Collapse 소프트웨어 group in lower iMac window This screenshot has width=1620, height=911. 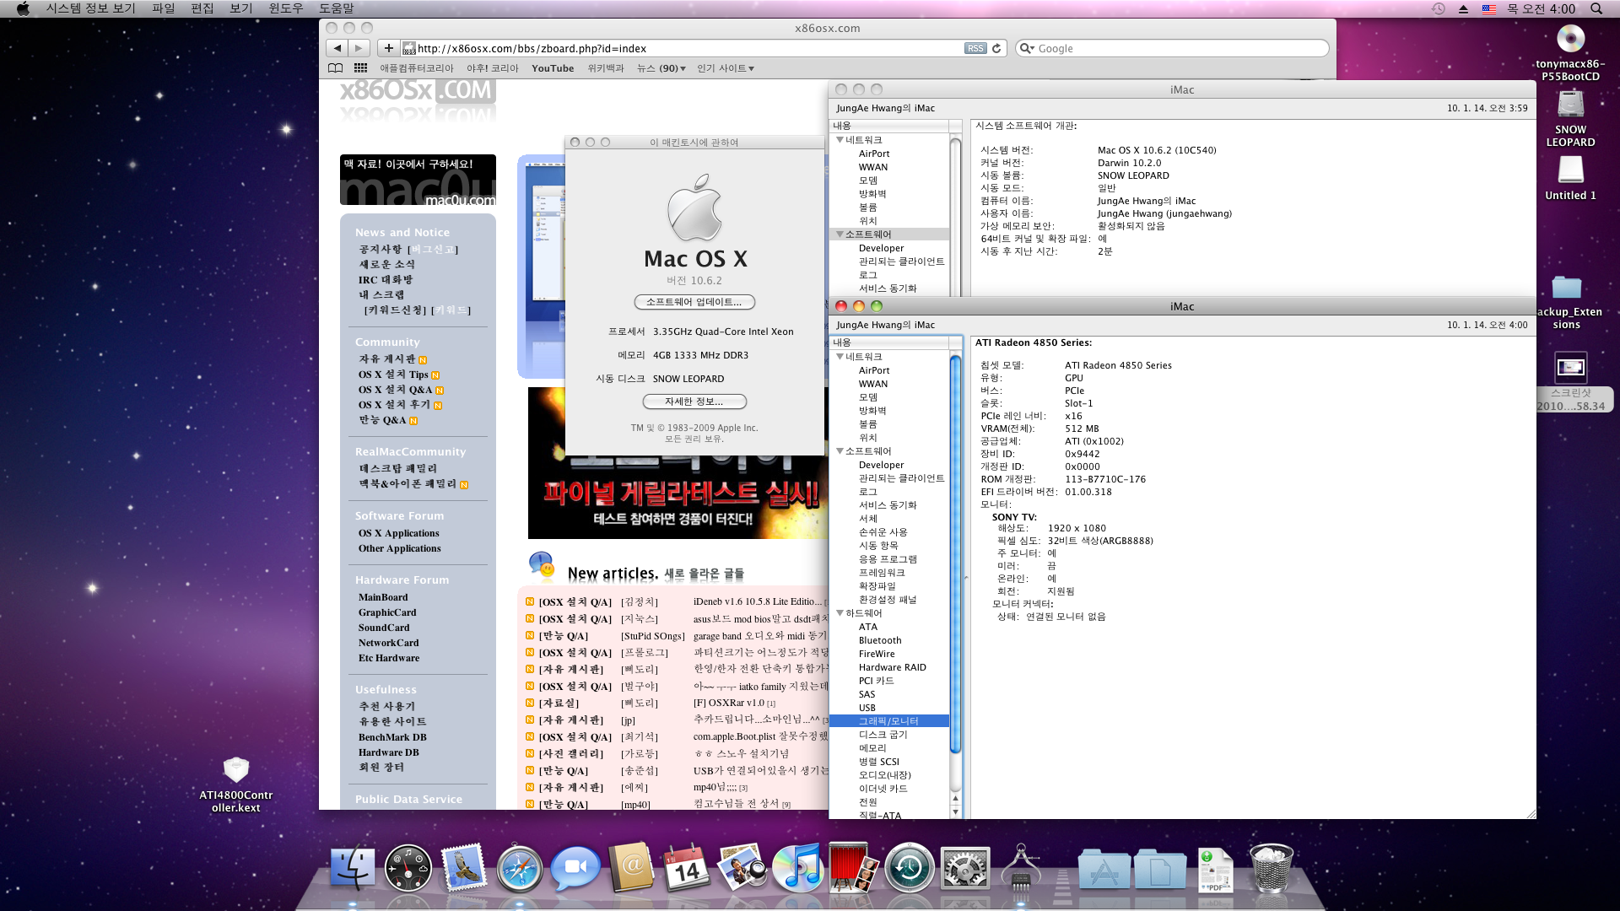click(840, 451)
